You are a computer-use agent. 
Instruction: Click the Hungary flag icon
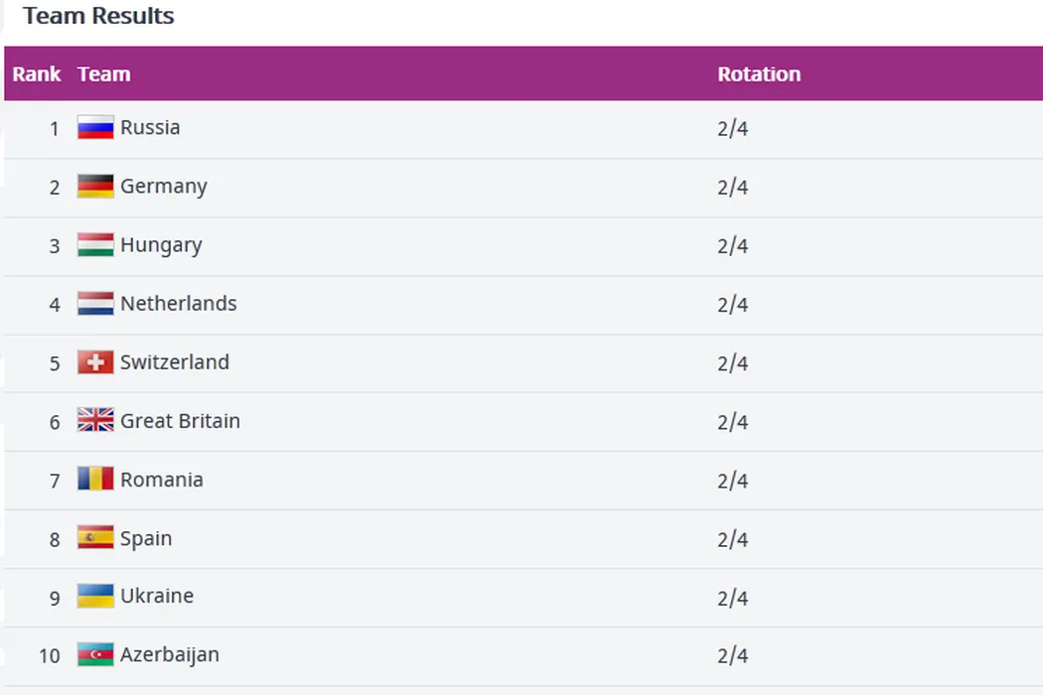[95, 245]
